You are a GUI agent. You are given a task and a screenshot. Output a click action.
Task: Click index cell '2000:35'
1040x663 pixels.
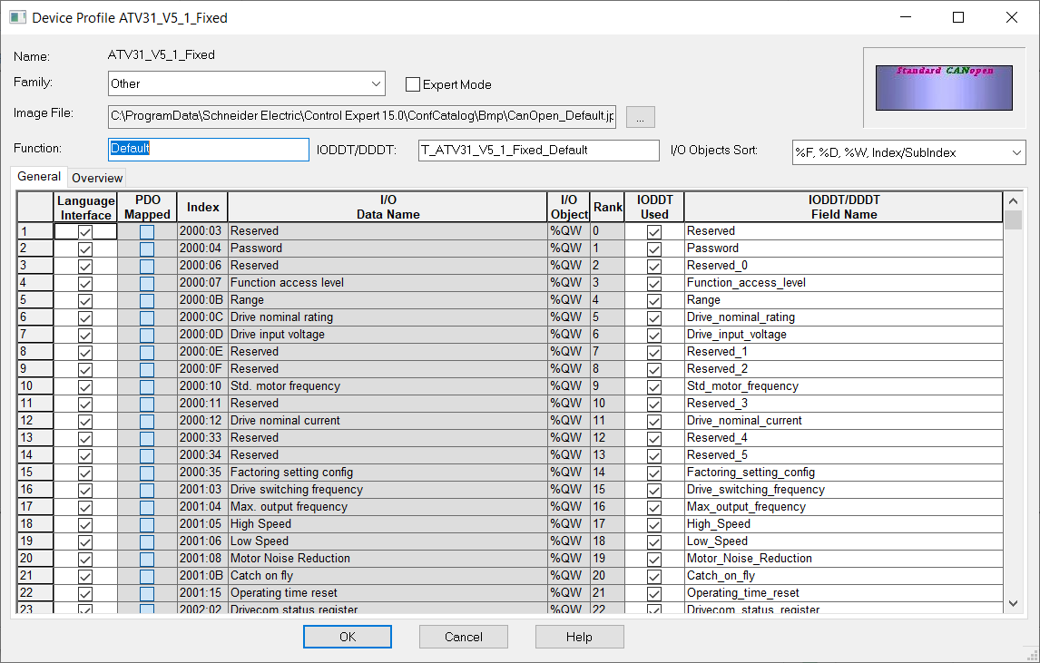click(202, 472)
